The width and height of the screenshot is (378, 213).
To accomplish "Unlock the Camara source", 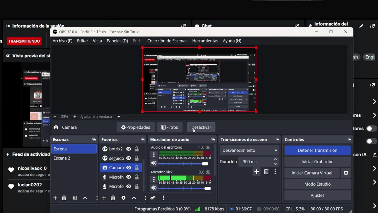I will 137,168.
